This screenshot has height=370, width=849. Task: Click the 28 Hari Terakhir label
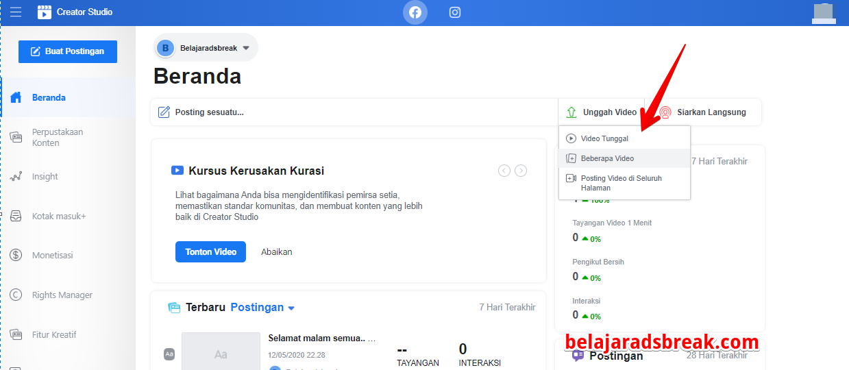coord(717,355)
